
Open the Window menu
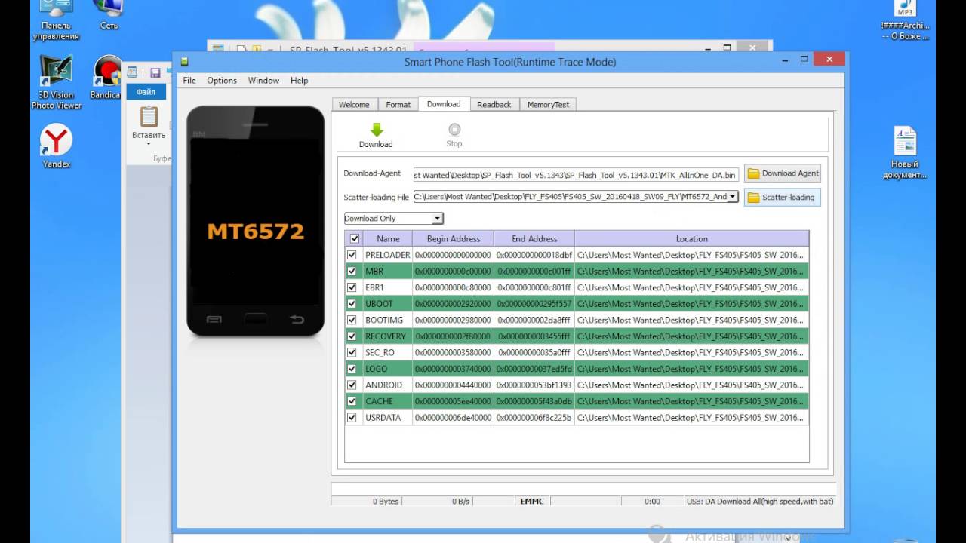point(263,81)
